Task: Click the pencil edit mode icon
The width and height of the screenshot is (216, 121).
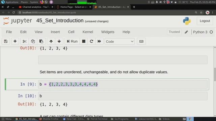Action: [186, 32]
